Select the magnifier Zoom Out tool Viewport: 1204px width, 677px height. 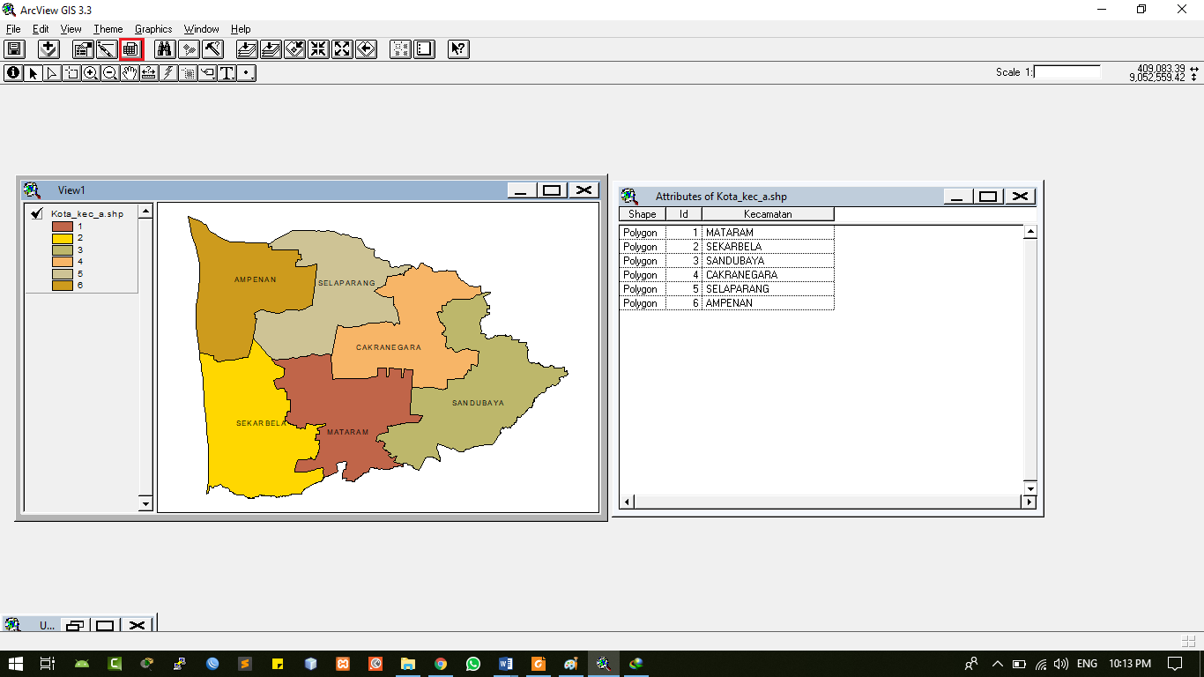(x=110, y=73)
